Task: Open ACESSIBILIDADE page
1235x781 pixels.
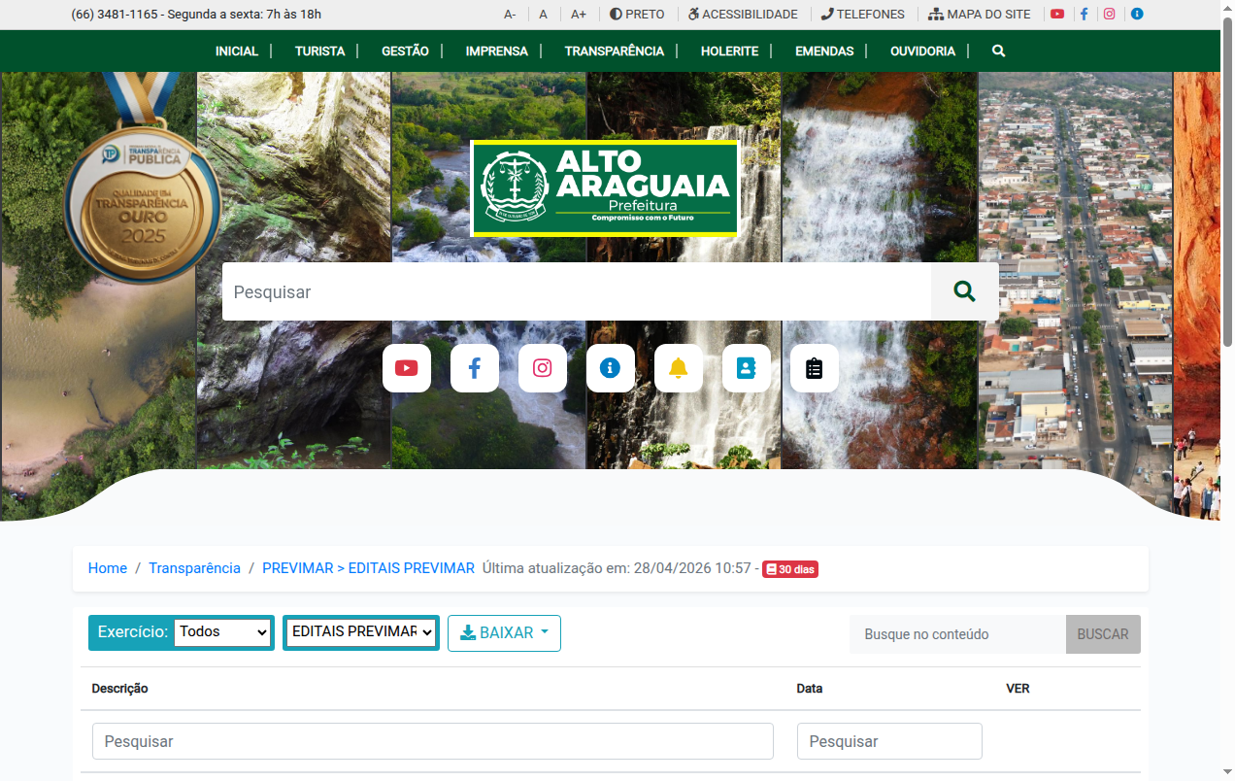Action: (x=743, y=15)
